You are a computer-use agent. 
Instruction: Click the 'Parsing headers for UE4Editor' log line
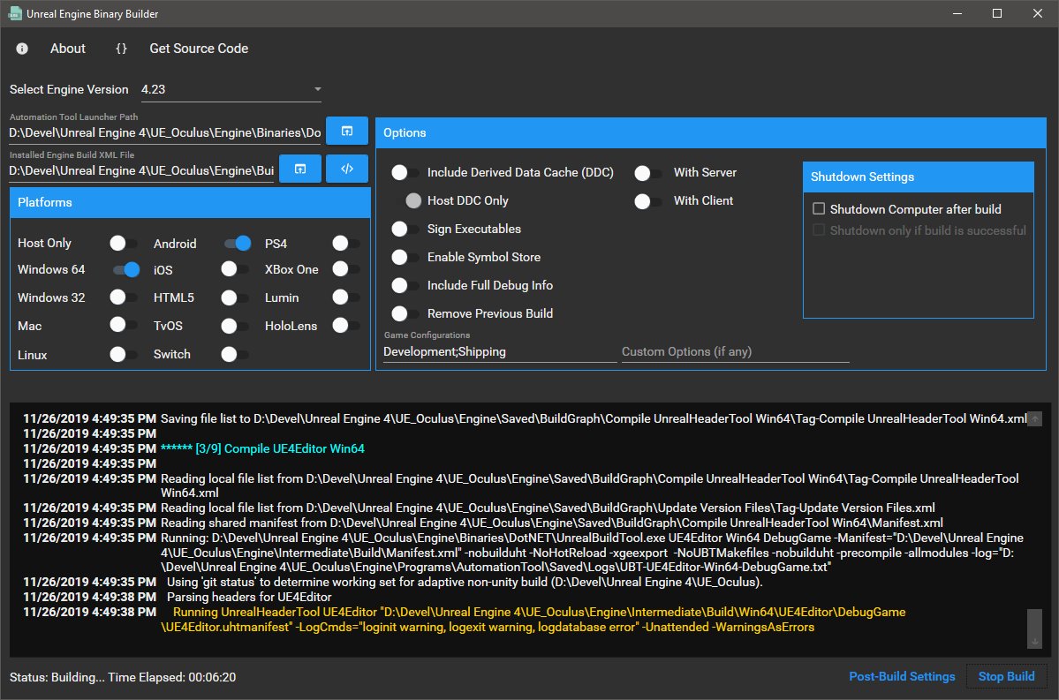[249, 598]
